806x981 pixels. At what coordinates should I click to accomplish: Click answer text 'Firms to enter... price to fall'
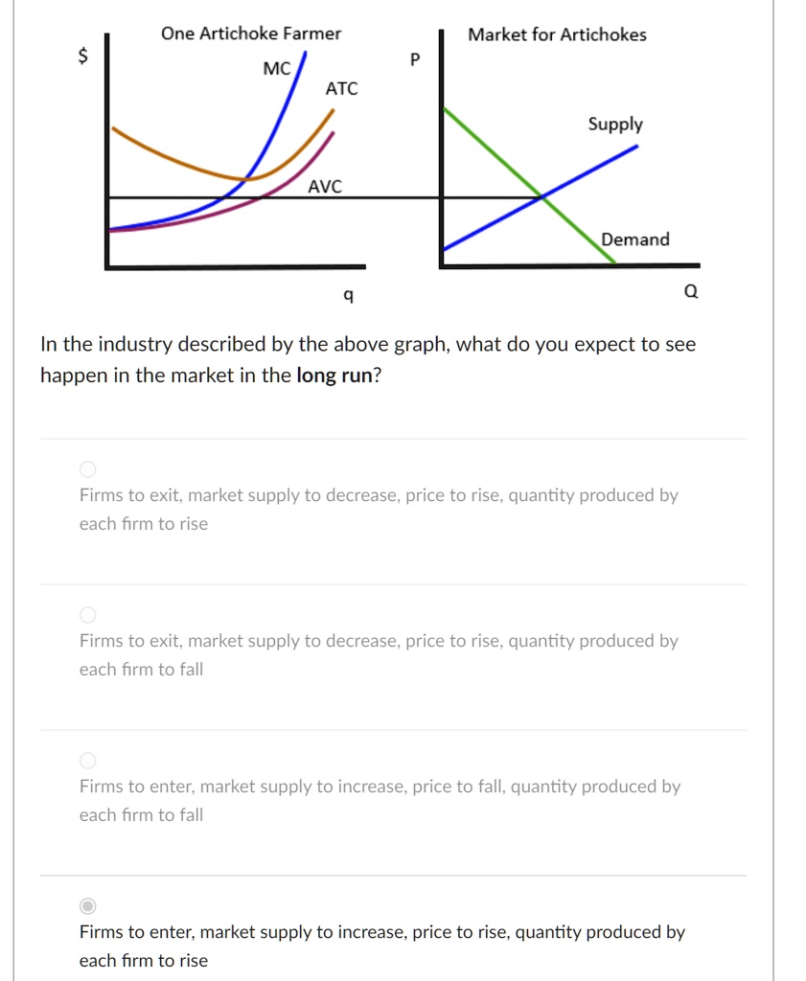coord(380,801)
